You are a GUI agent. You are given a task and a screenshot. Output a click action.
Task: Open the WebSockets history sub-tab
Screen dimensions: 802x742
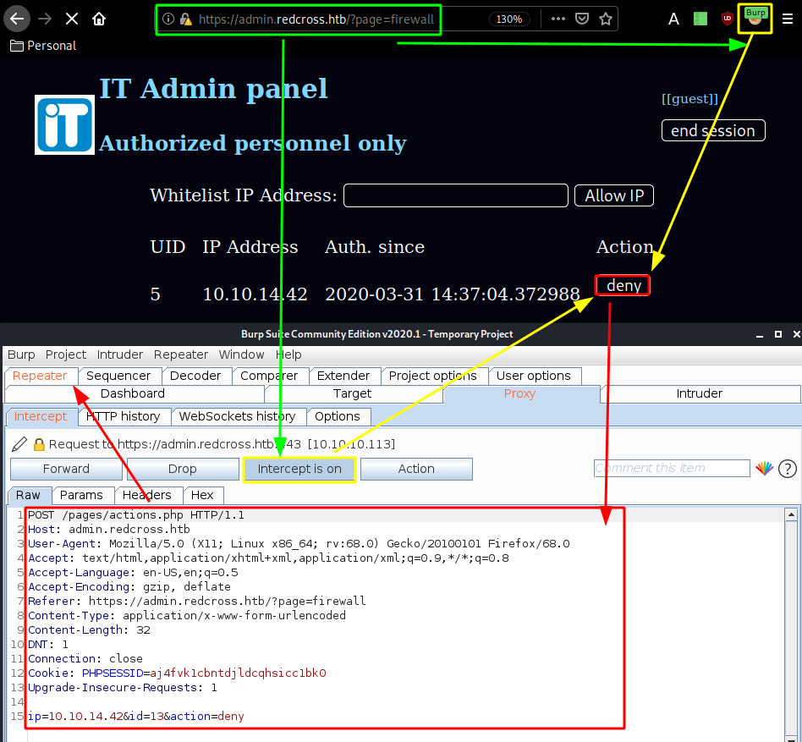coord(238,416)
